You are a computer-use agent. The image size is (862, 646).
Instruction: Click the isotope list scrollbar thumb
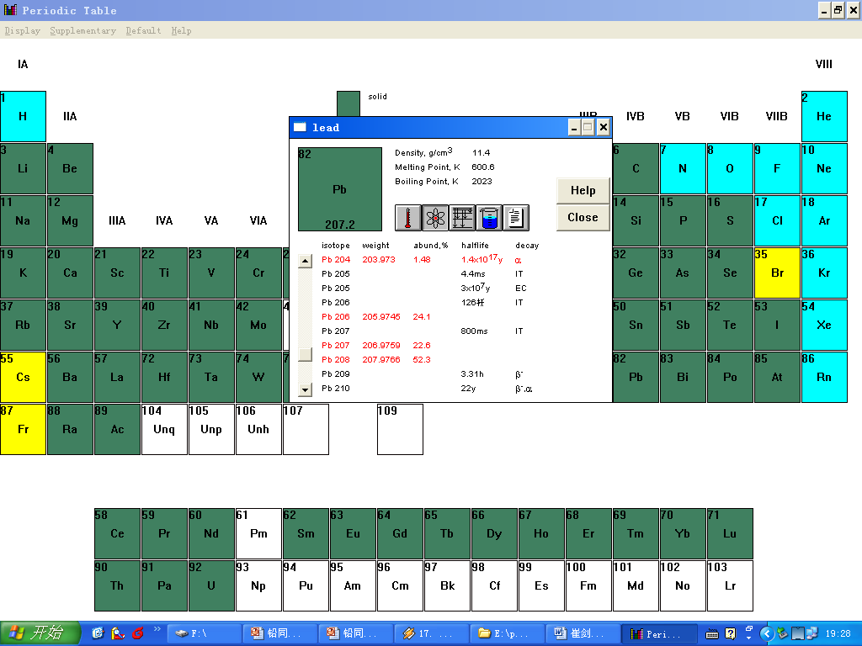click(305, 354)
